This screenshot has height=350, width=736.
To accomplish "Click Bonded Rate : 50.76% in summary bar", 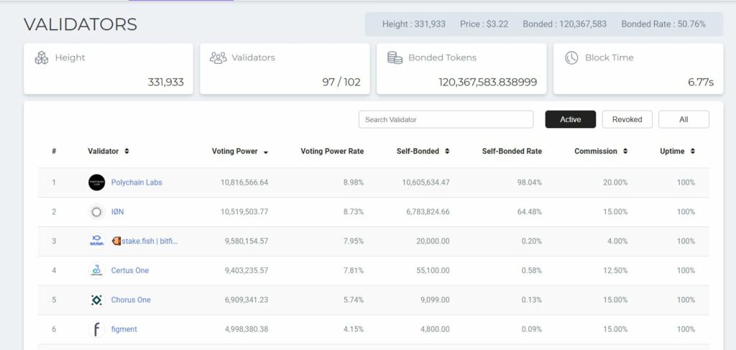I will [x=663, y=24].
